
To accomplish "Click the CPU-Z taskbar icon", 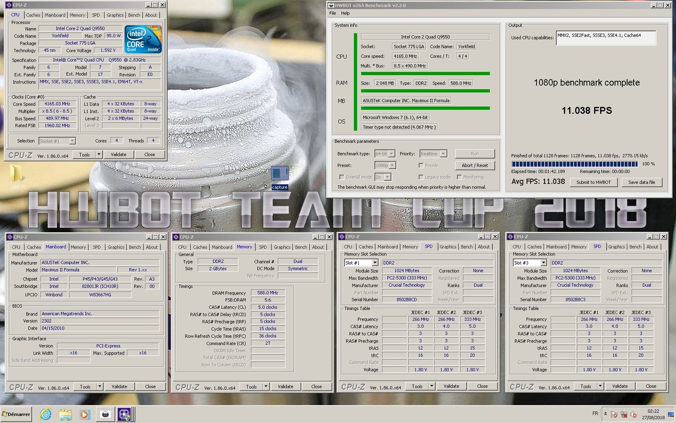I will point(124,414).
